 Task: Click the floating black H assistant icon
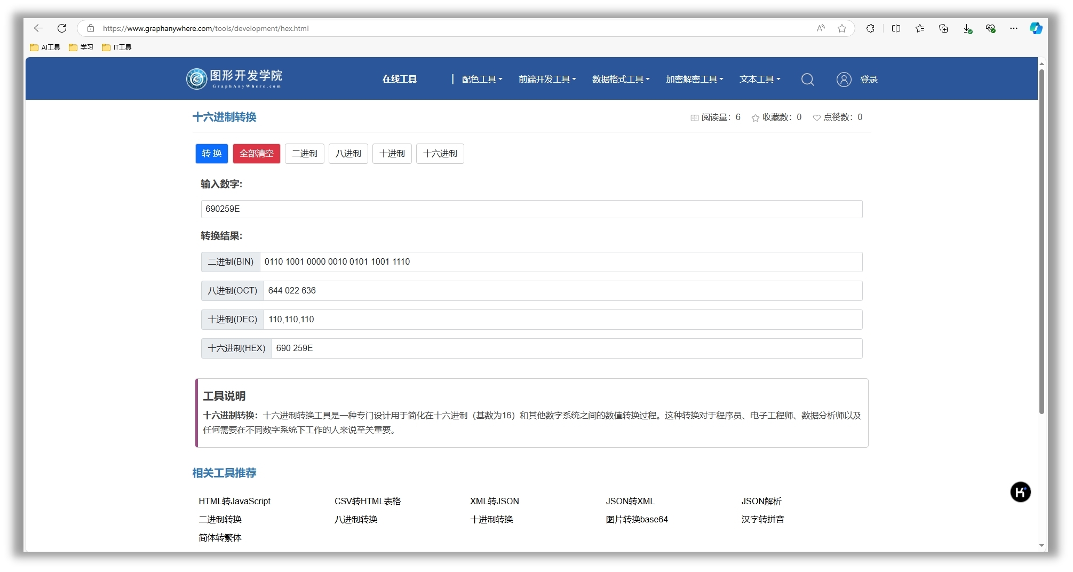(1020, 492)
